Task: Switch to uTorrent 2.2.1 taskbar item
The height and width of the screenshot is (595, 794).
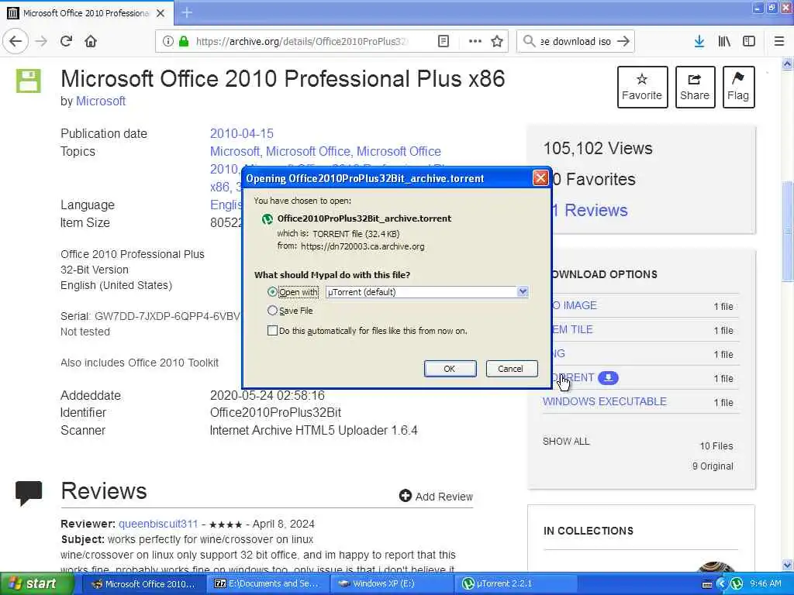Action: point(516,583)
